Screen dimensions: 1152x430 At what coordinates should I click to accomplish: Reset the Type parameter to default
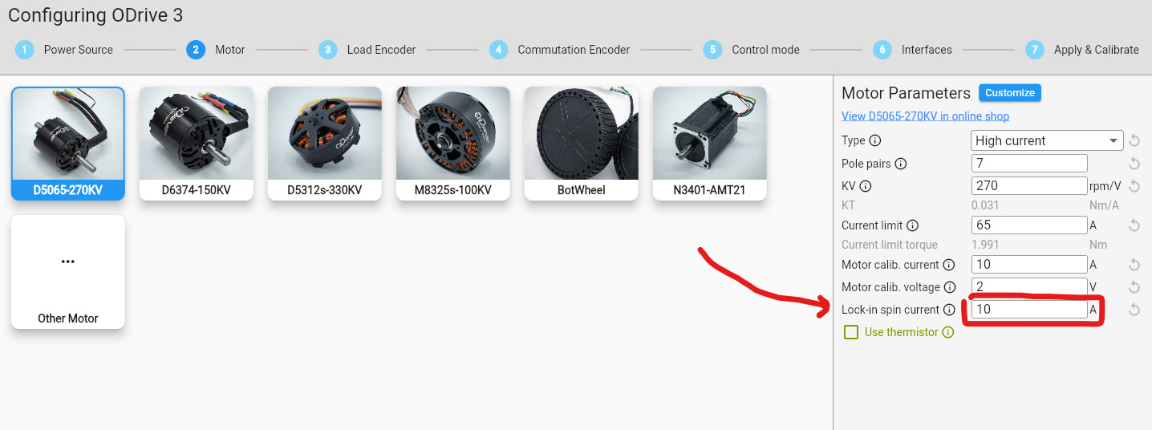pos(1134,140)
